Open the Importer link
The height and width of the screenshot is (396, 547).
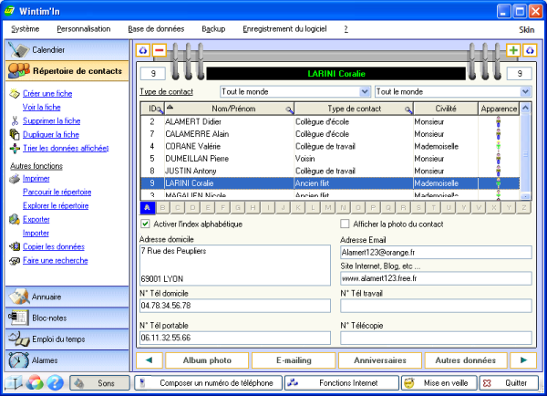coord(36,233)
